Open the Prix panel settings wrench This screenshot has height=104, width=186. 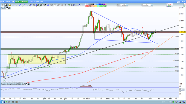[5, 8]
